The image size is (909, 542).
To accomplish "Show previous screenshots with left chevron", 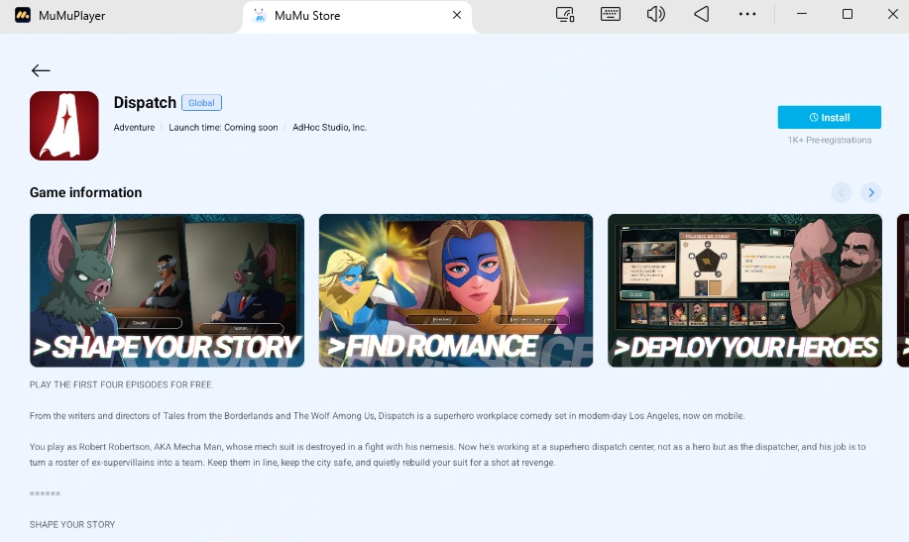I will pyautogui.click(x=842, y=192).
